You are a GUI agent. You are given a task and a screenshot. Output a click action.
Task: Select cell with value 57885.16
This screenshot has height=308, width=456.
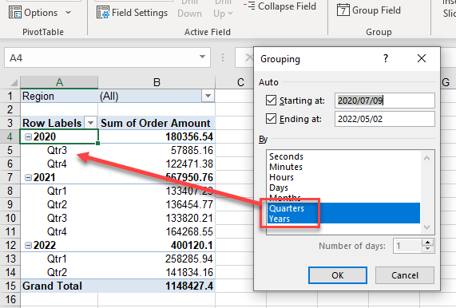[157, 150]
